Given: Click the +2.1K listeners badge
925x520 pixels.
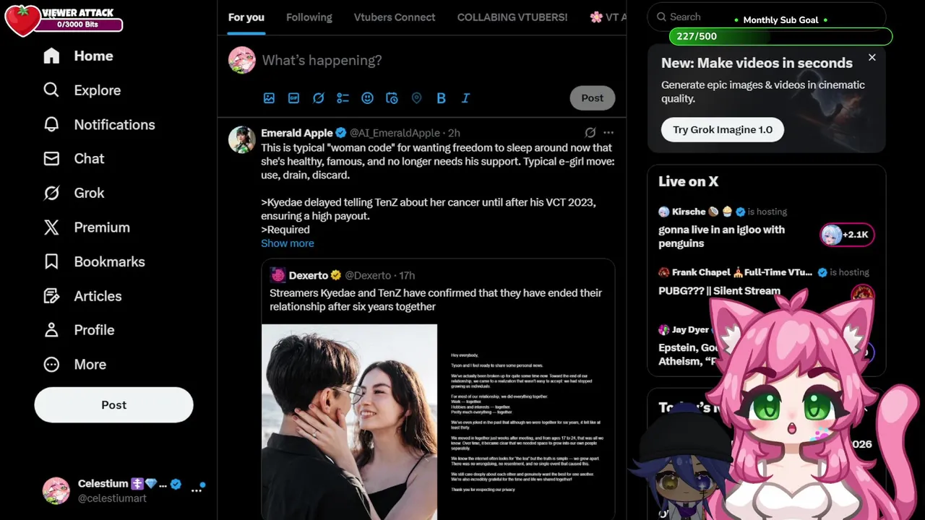Looking at the screenshot, I should click(847, 235).
